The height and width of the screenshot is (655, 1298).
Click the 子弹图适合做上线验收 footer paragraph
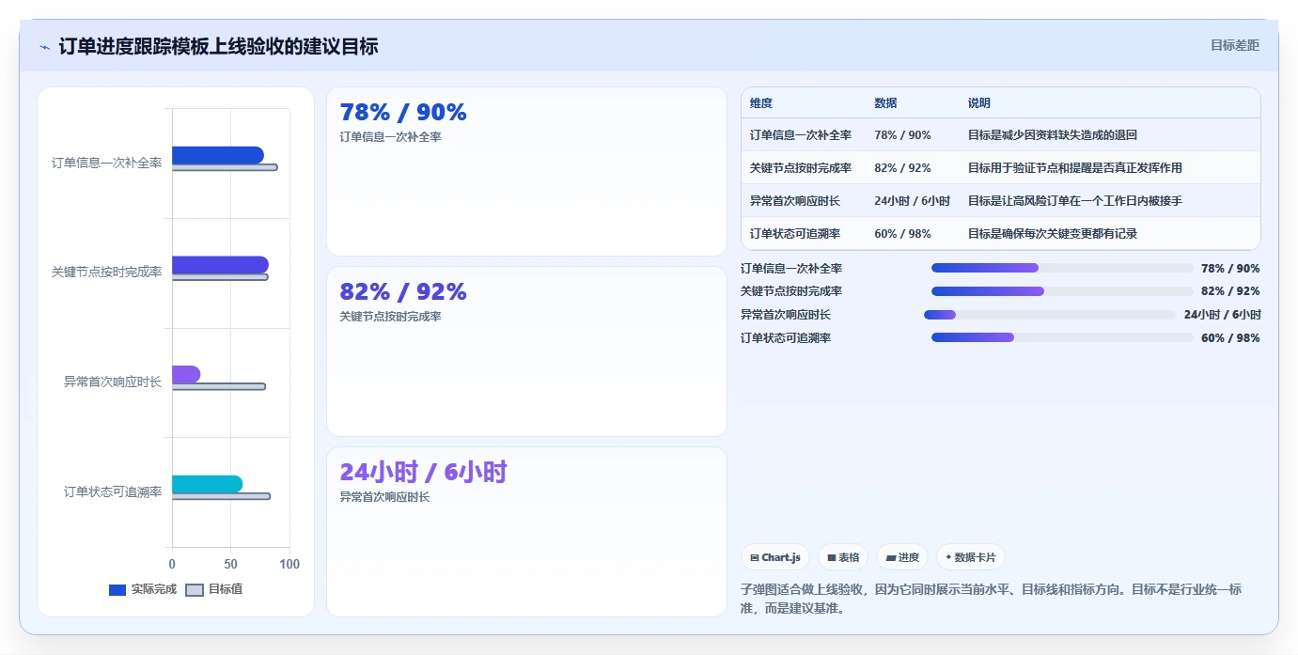(x=1000, y=599)
